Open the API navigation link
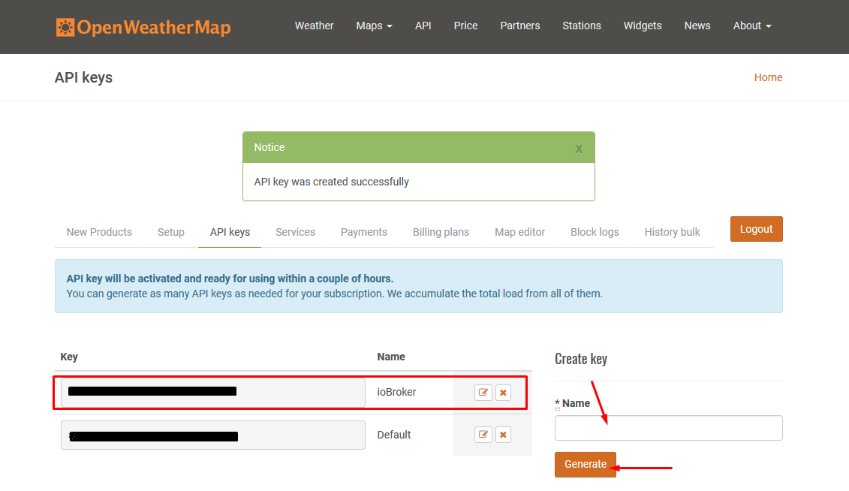The width and height of the screenshot is (849, 491). (423, 26)
